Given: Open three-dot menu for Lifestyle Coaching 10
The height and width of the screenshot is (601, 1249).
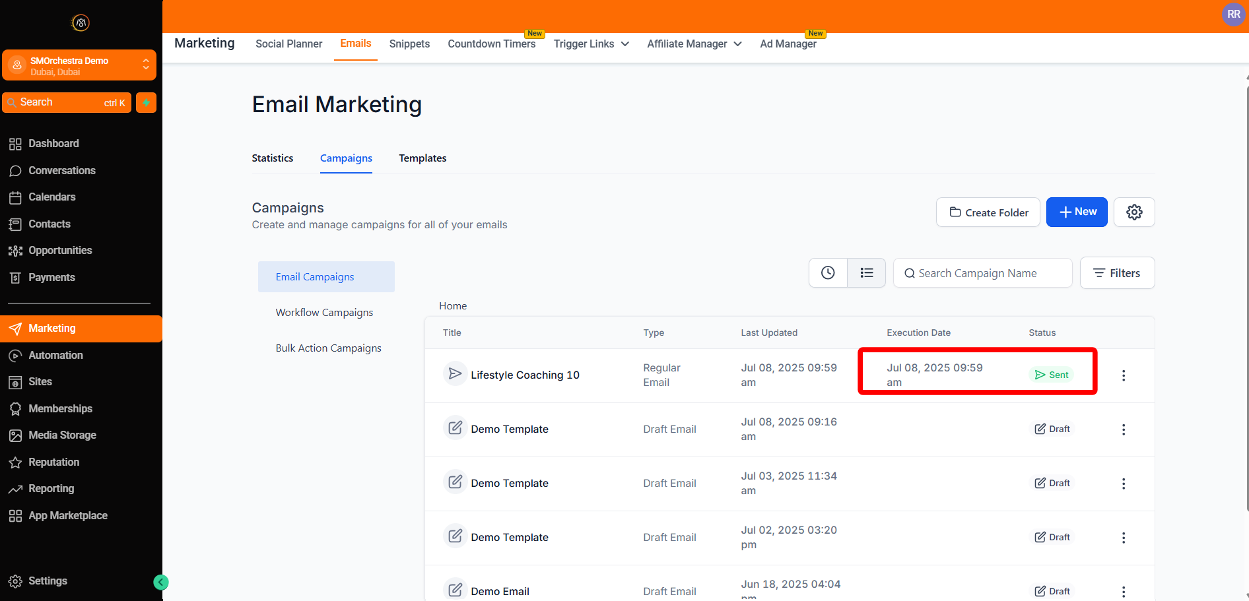Looking at the screenshot, I should point(1123,375).
